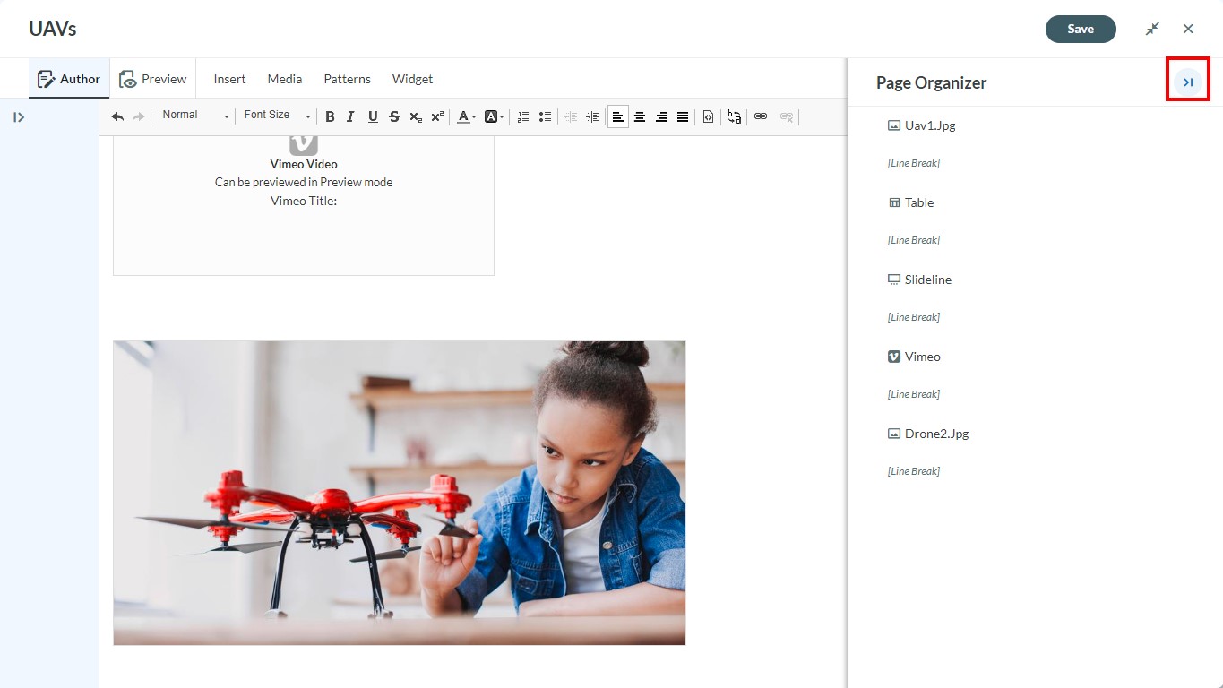
Task: Click Line Break below Drone2.Jpg
Action: pyautogui.click(x=914, y=471)
